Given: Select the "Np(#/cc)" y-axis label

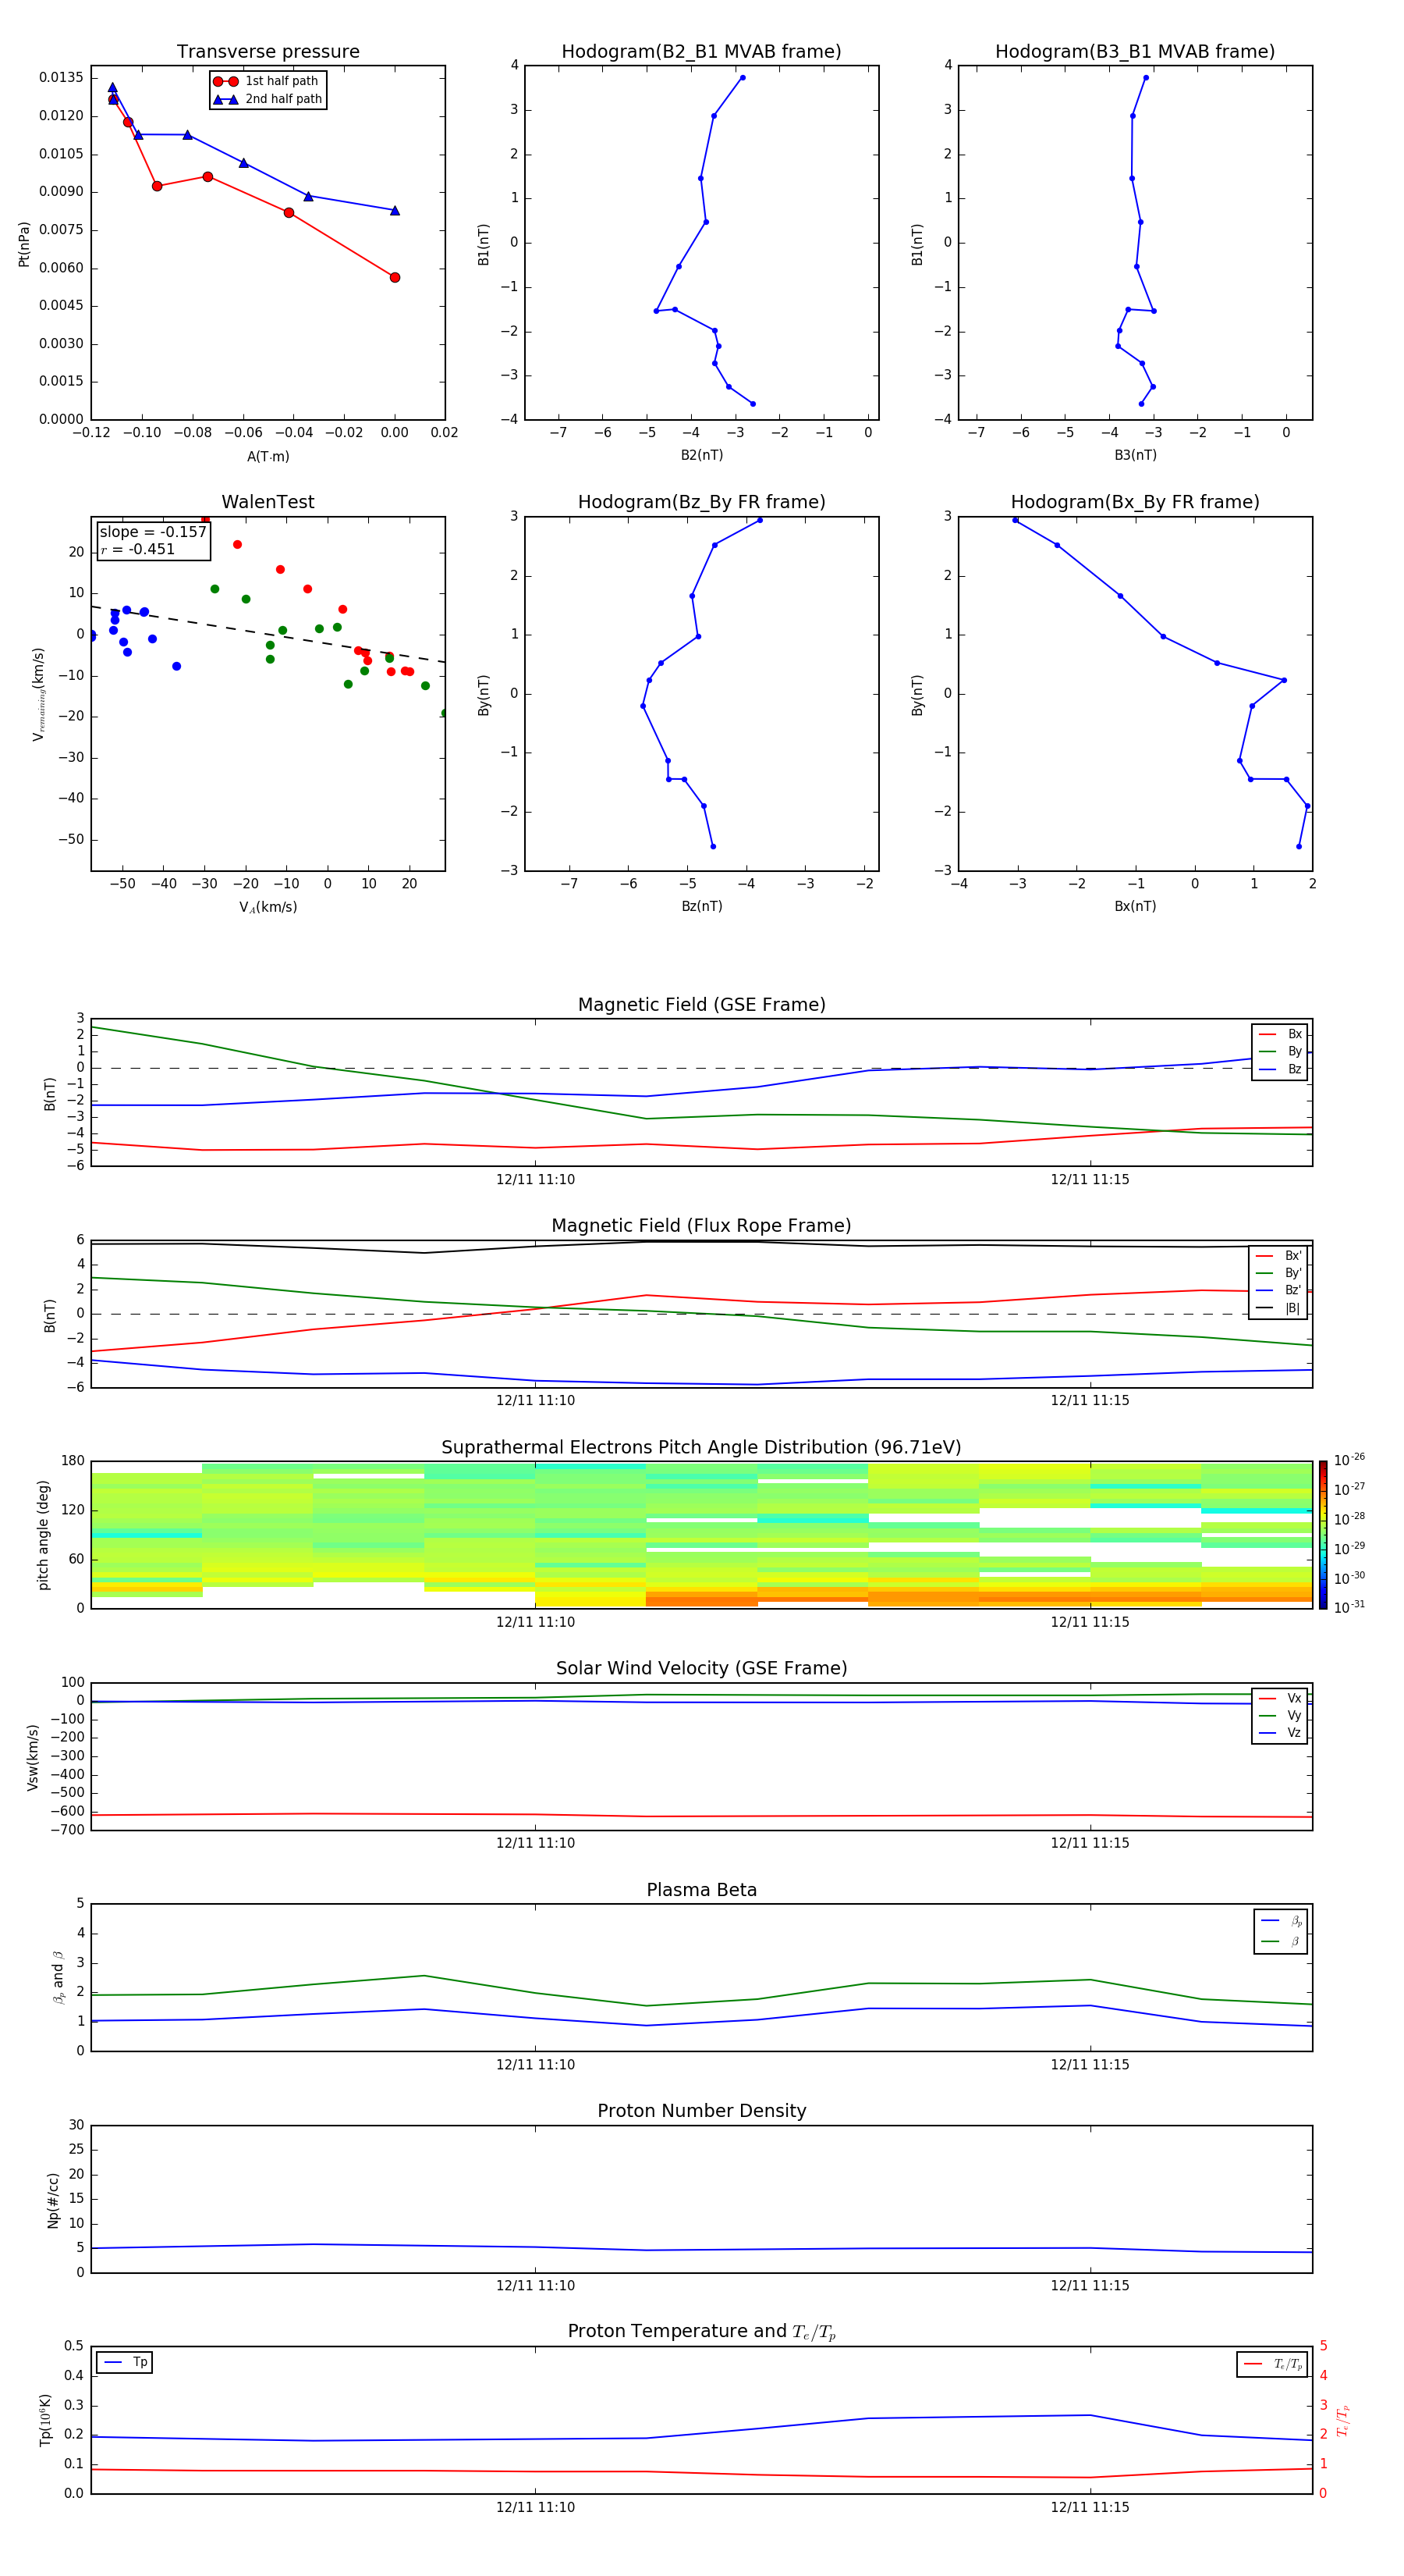Looking at the screenshot, I should 53,2199.
